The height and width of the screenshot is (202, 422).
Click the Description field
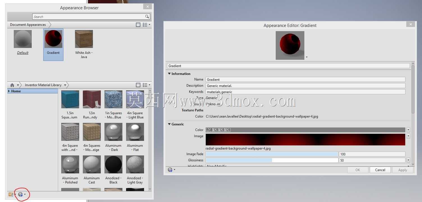[x=305, y=86]
